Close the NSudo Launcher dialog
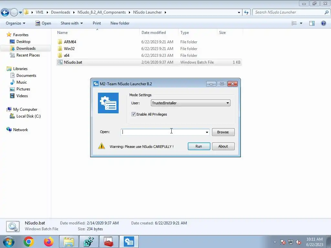This screenshot has width=331, height=248. 232,84
